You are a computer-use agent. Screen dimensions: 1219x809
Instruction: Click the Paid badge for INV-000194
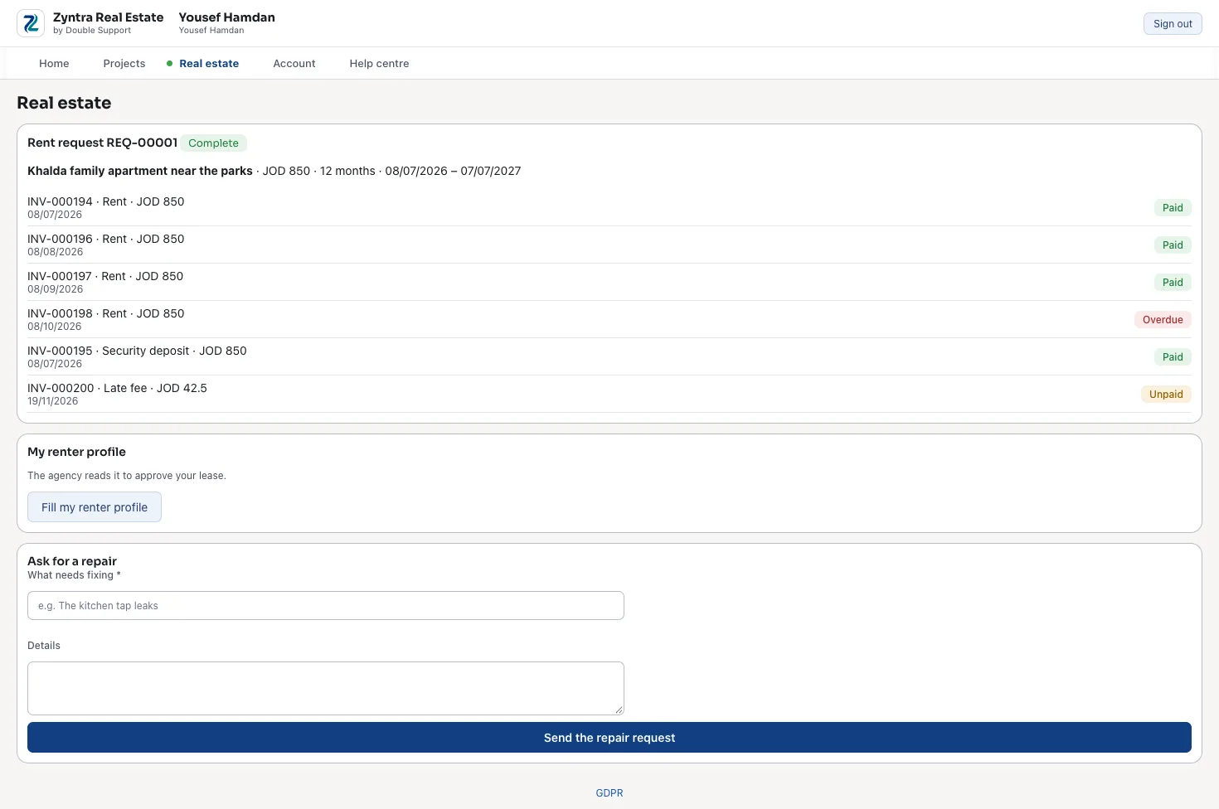(x=1173, y=208)
